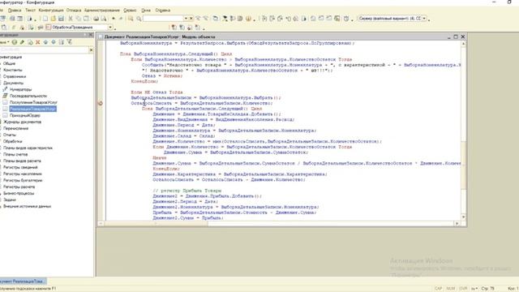The image size is (519, 292).
Task: Open the Сервис menu
Action: 130,11
